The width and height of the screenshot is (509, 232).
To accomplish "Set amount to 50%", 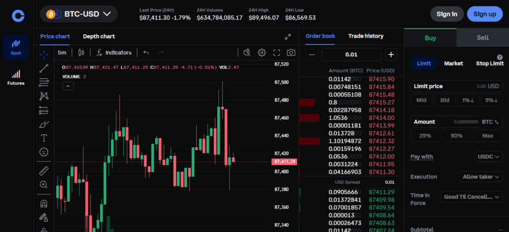I will [x=456, y=136].
